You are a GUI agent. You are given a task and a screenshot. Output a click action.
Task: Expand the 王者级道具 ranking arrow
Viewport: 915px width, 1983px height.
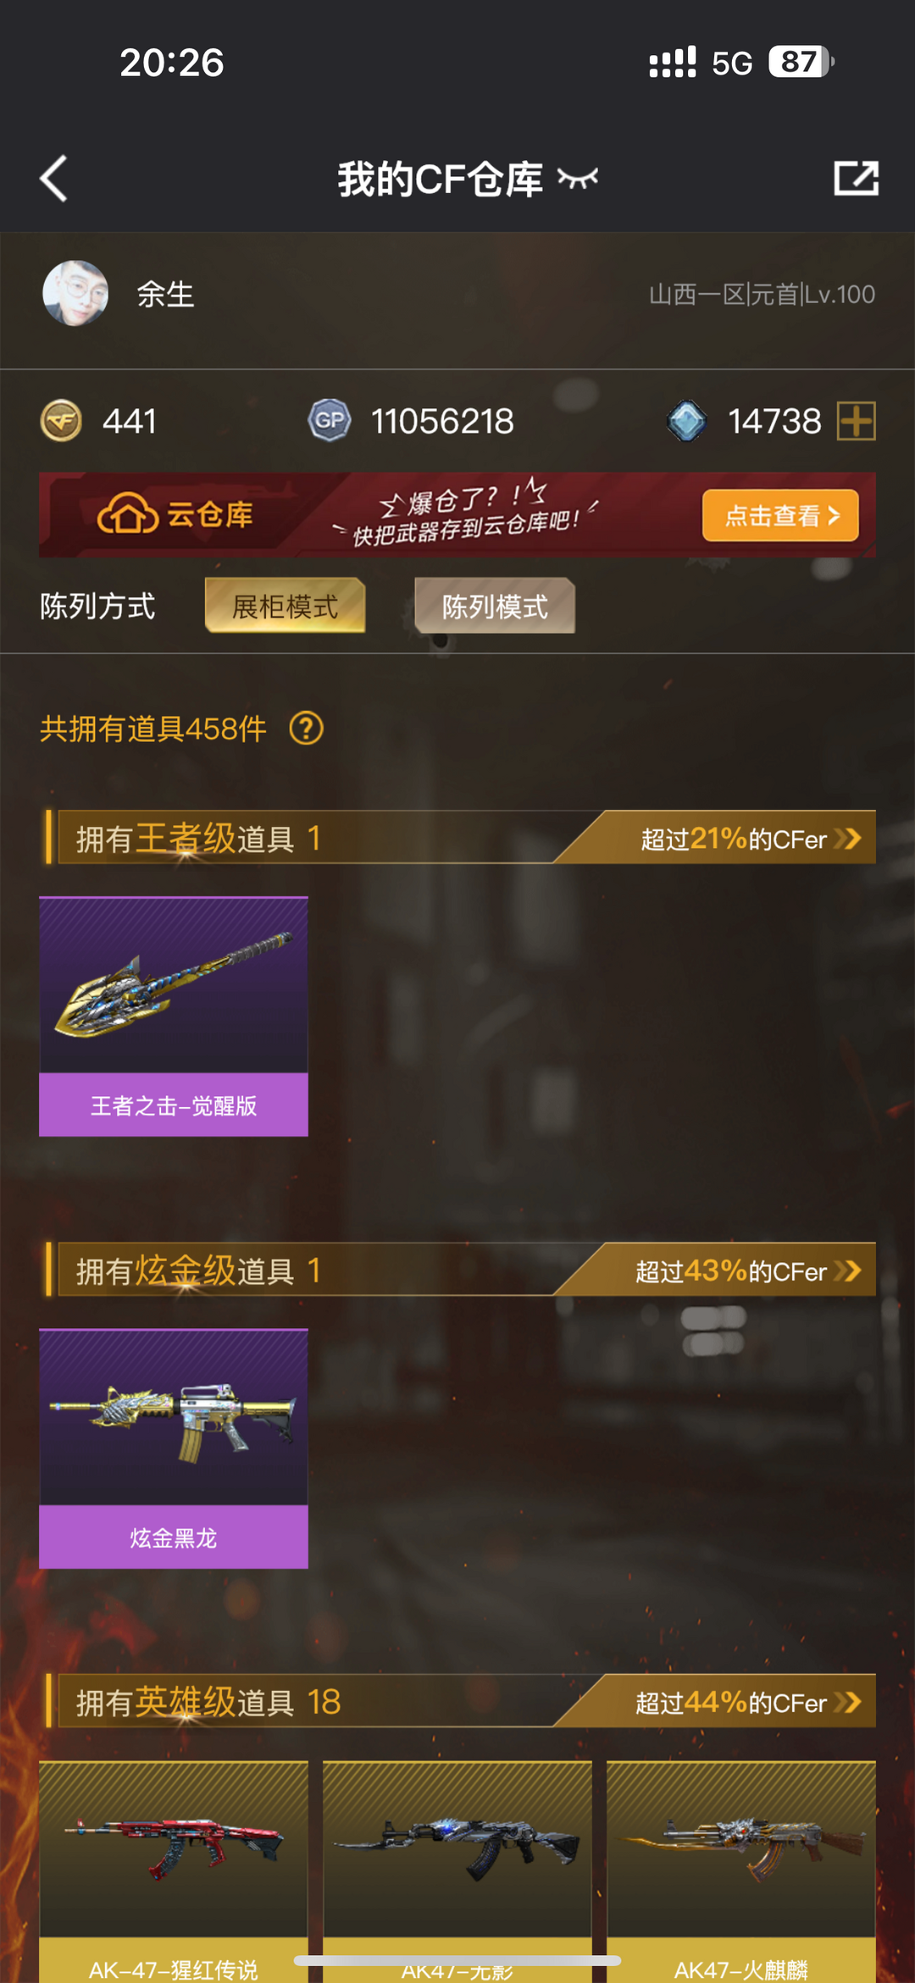(x=848, y=839)
